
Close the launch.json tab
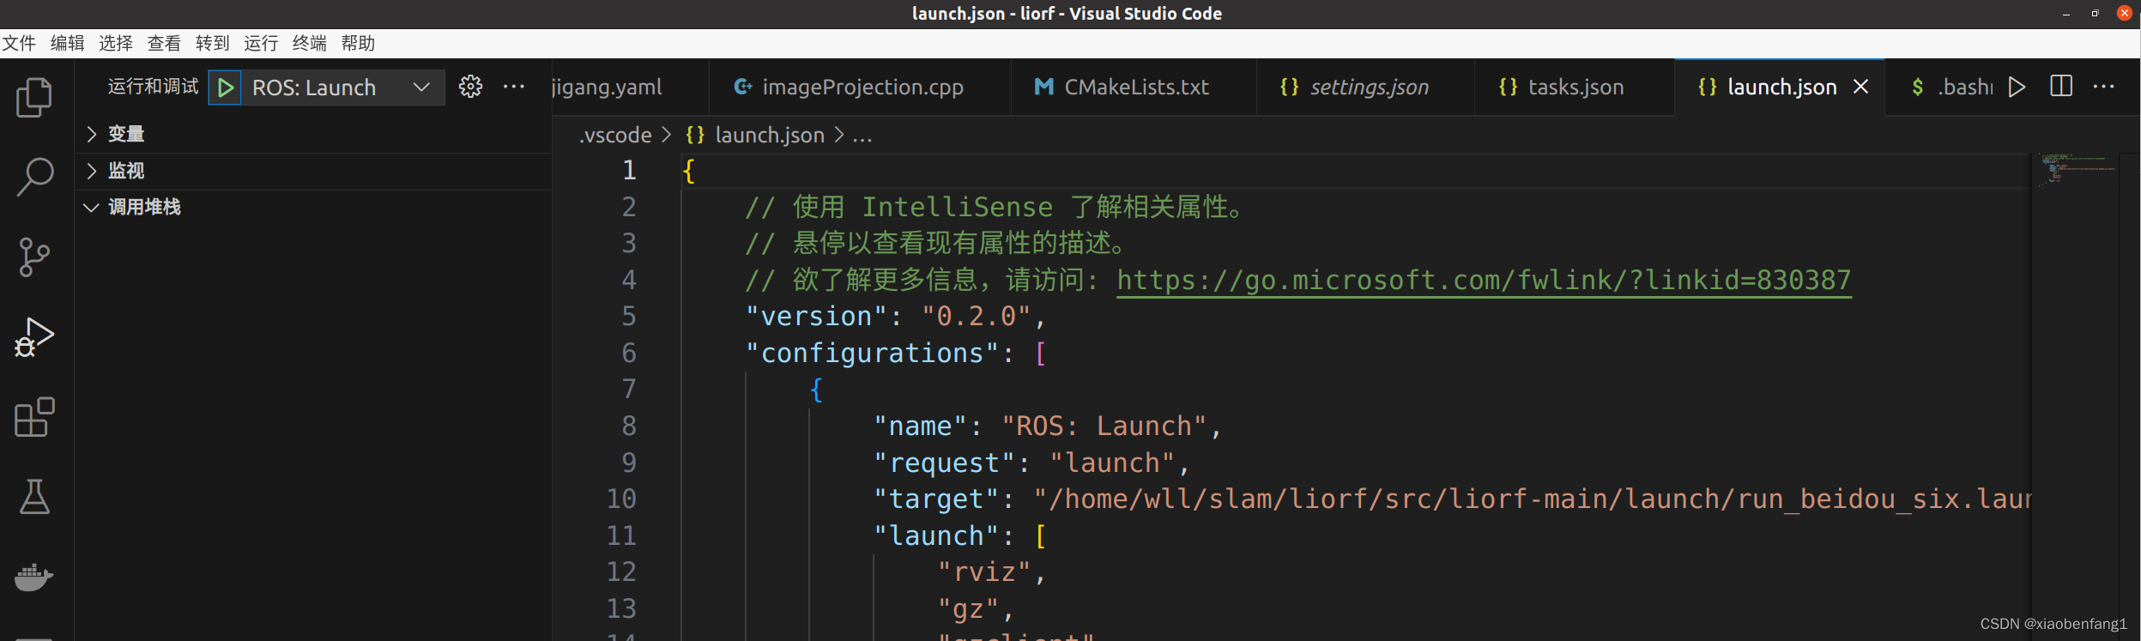click(1860, 87)
